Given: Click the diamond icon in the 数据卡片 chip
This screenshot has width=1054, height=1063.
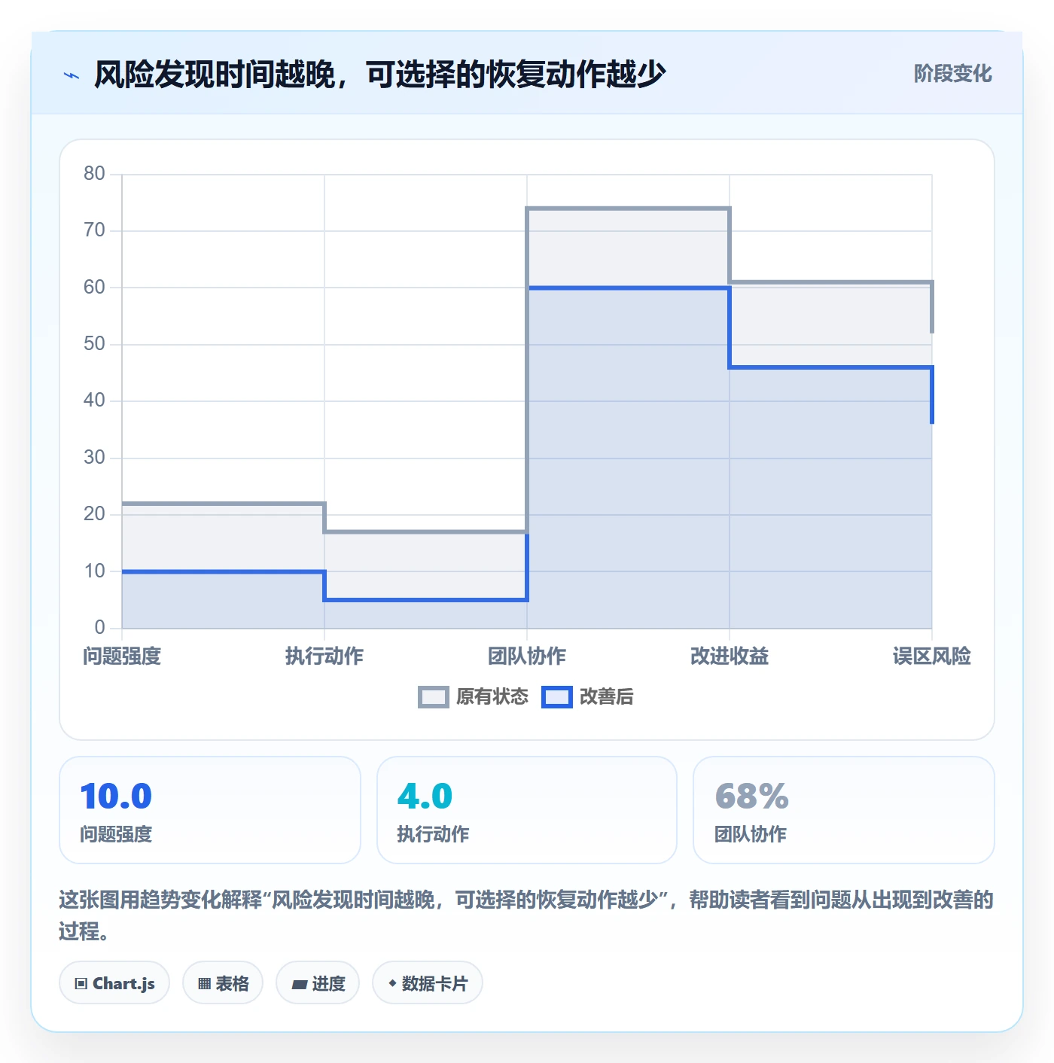Looking at the screenshot, I should 392,983.
